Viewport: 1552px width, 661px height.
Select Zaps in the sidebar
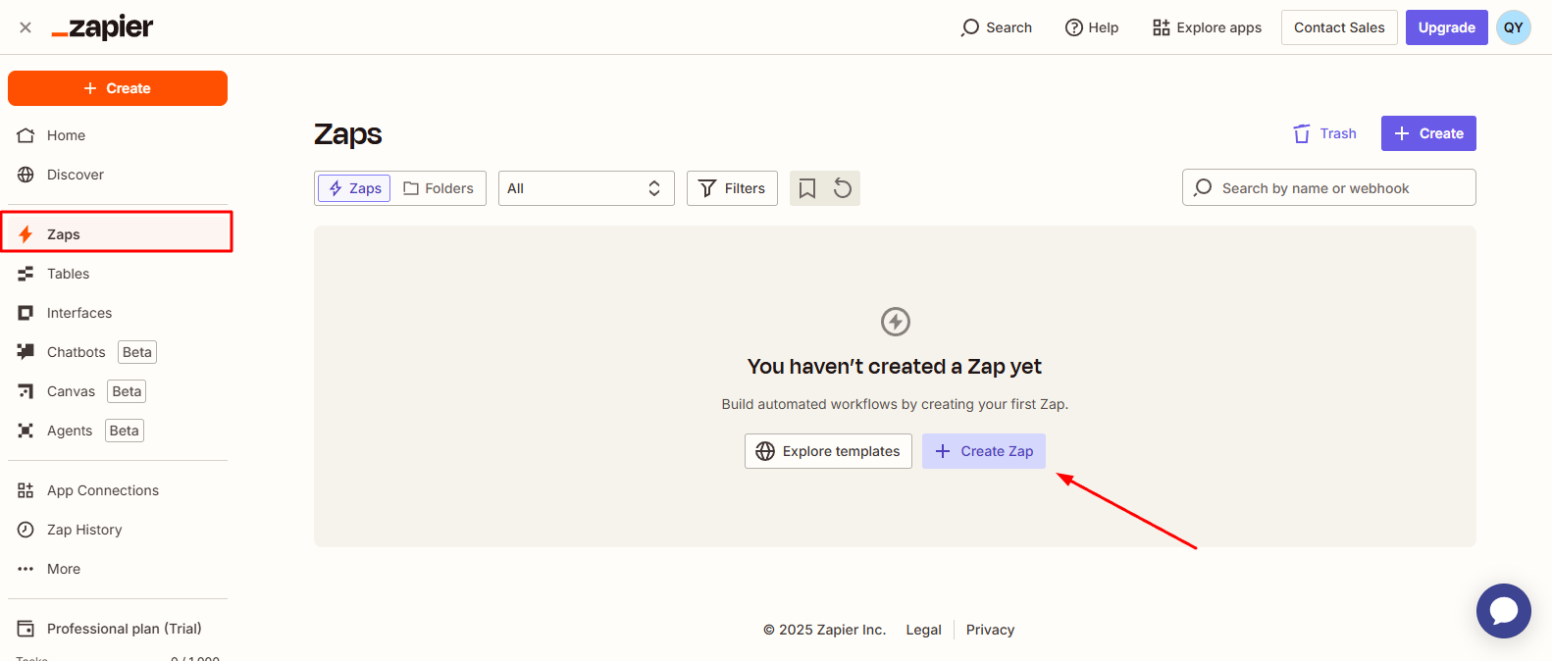click(x=118, y=234)
